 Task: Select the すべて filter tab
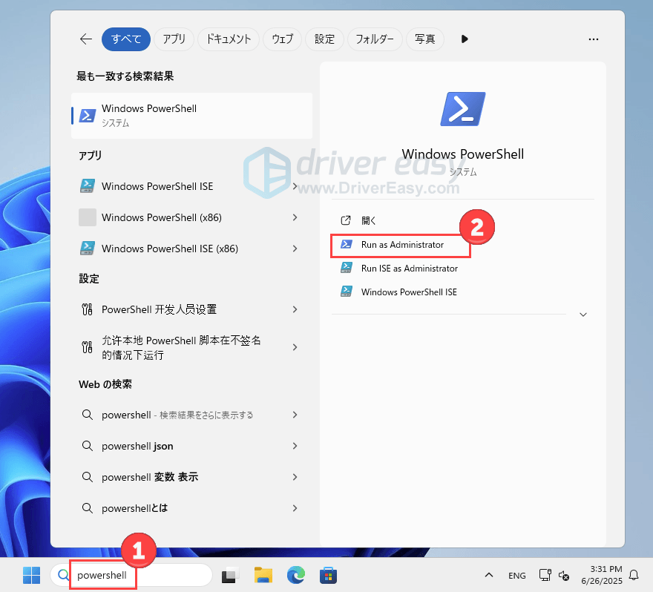pos(125,39)
